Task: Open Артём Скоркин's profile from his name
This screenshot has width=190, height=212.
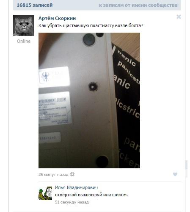Action: 57,18
